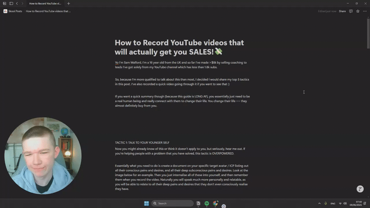
Task: Open the floating help button bottom right
Action: [360, 188]
